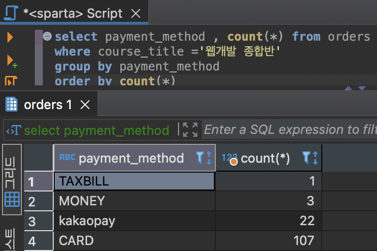Click the '웹개발 종합반' string in the editor
Screen dimensions: 377x251
click(240, 51)
